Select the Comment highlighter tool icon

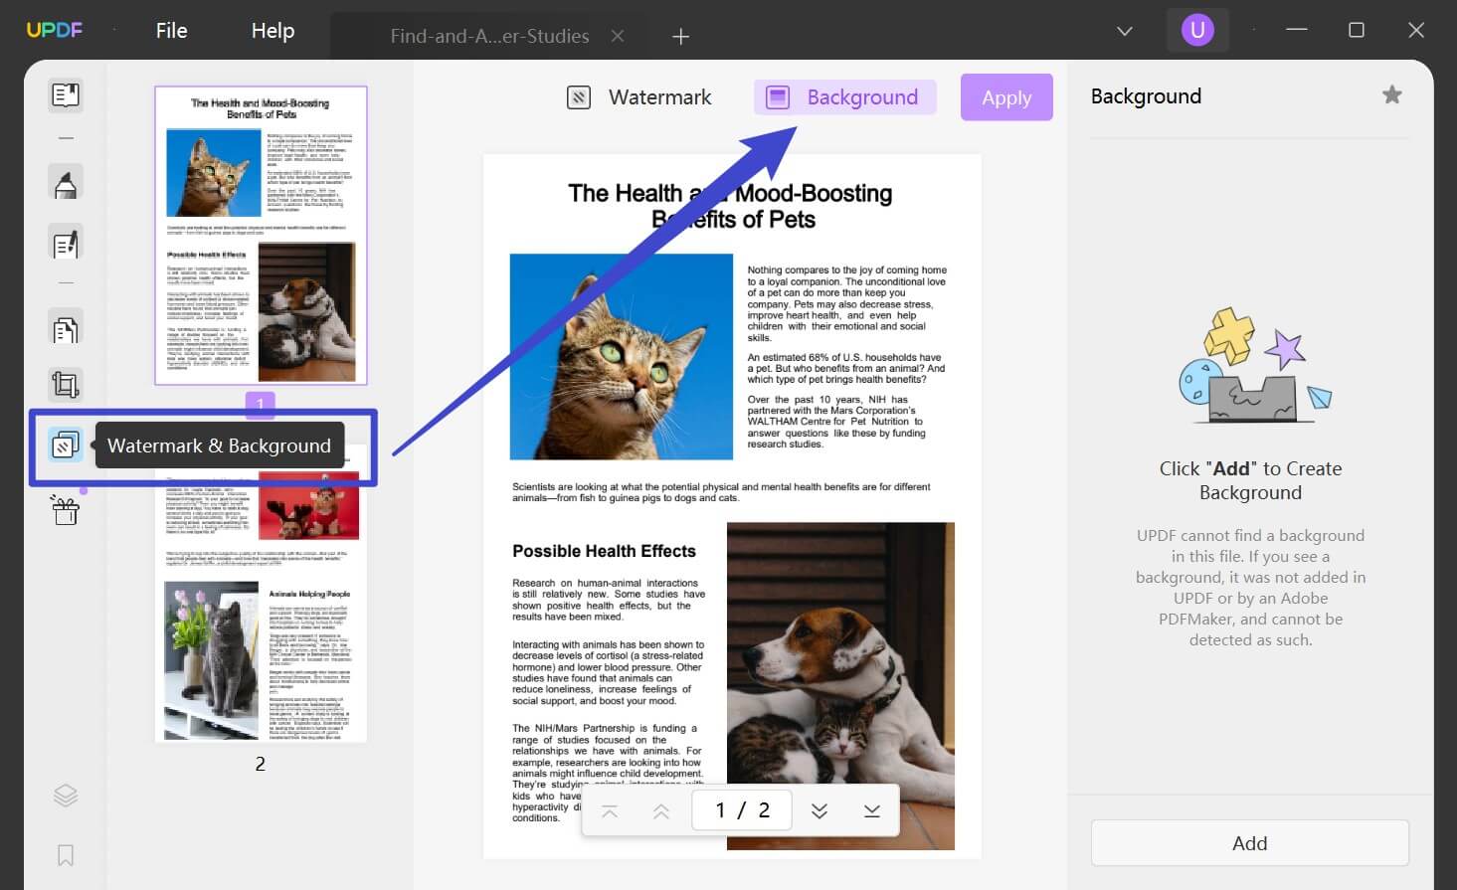(66, 183)
